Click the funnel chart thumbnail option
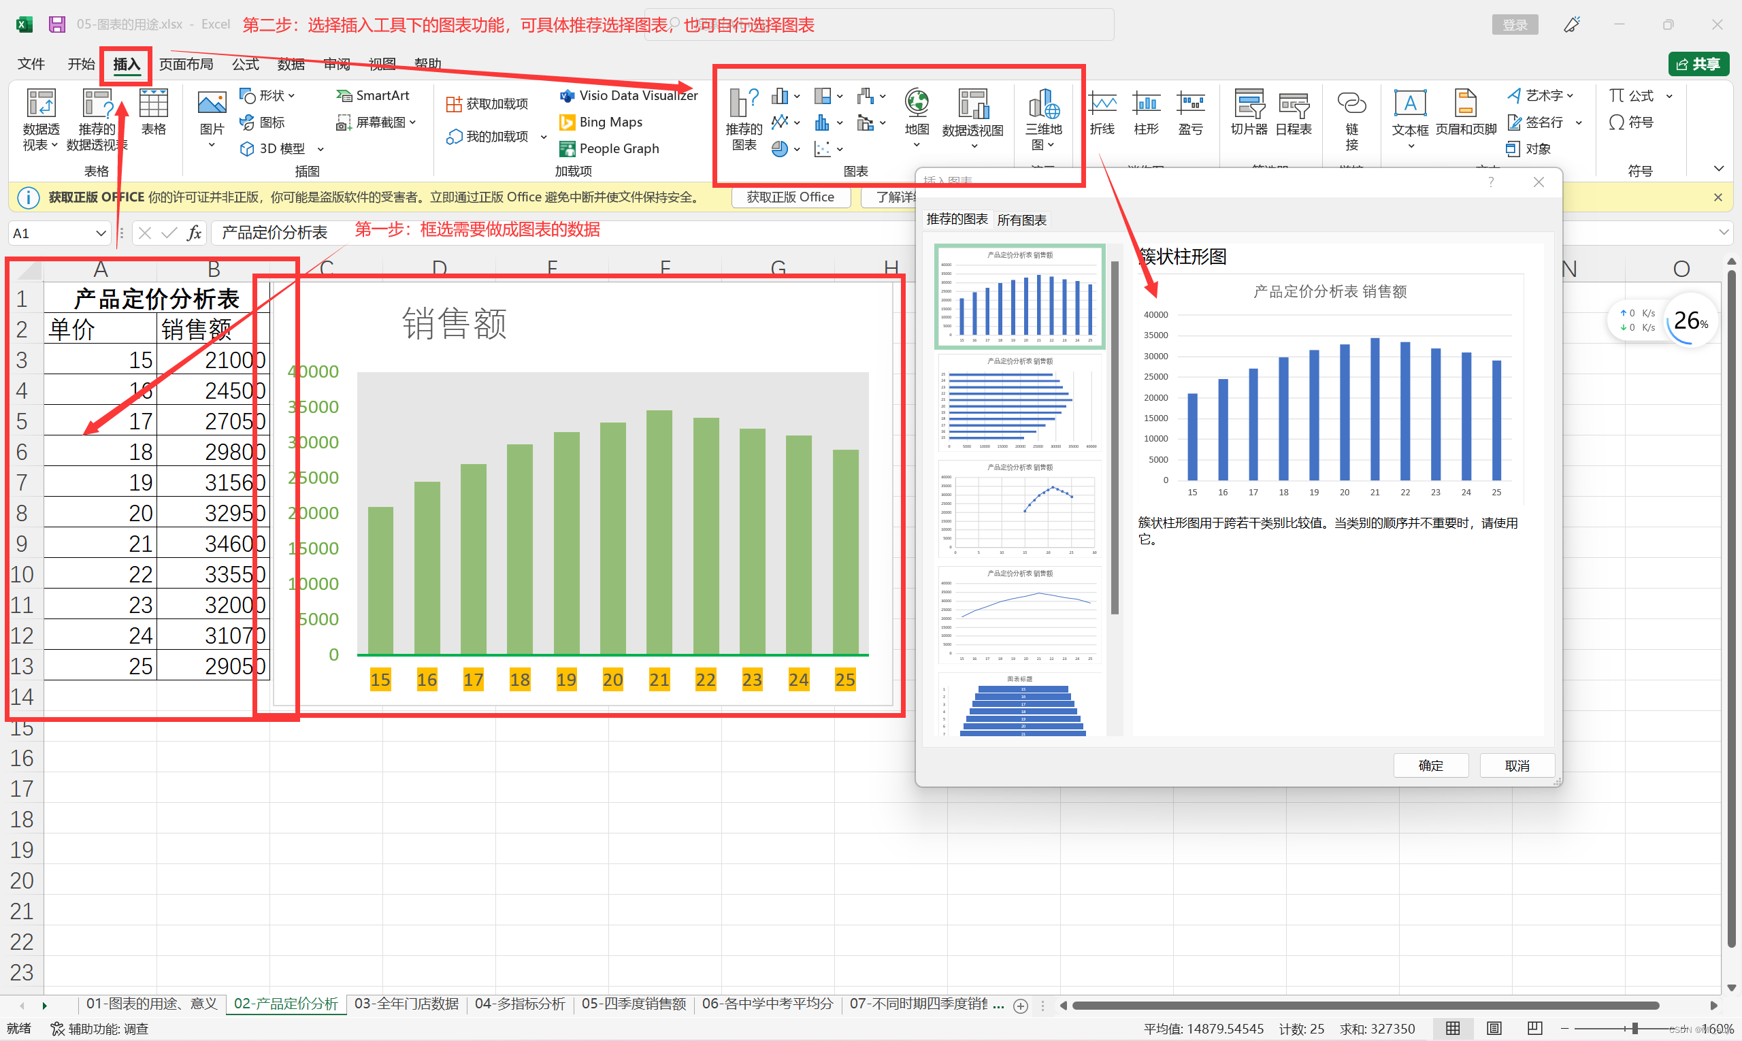1742x1041 pixels. [1016, 712]
